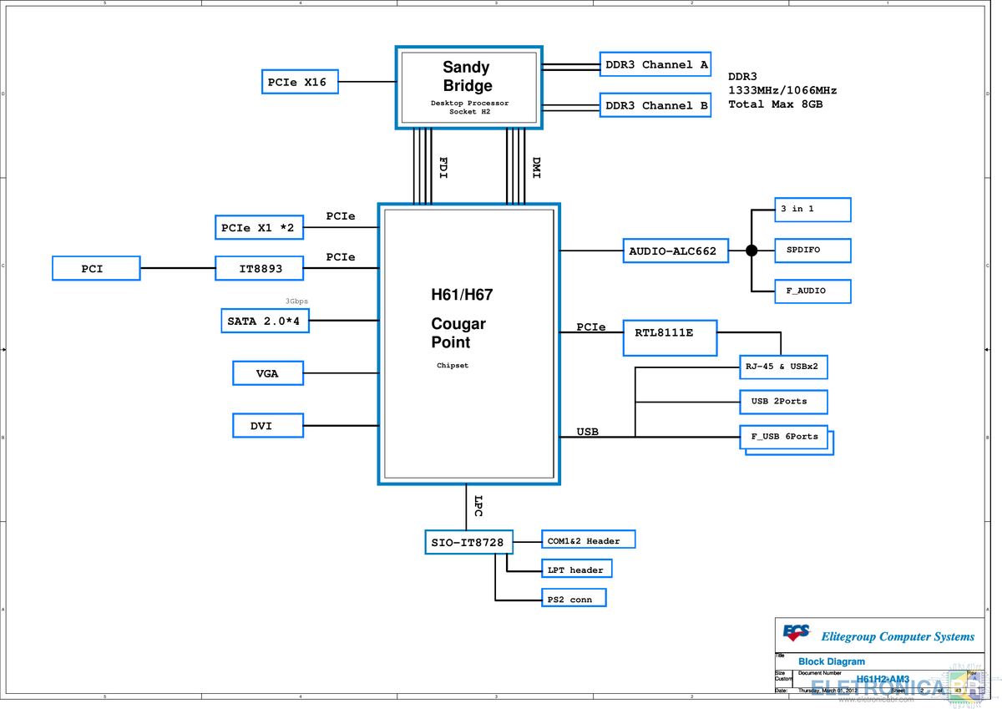
Task: Select the DDR3 Channel B block
Action: 655,105
